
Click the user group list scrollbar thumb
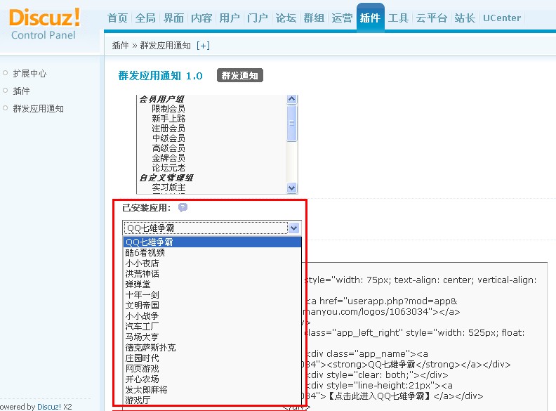pyautogui.click(x=291, y=123)
